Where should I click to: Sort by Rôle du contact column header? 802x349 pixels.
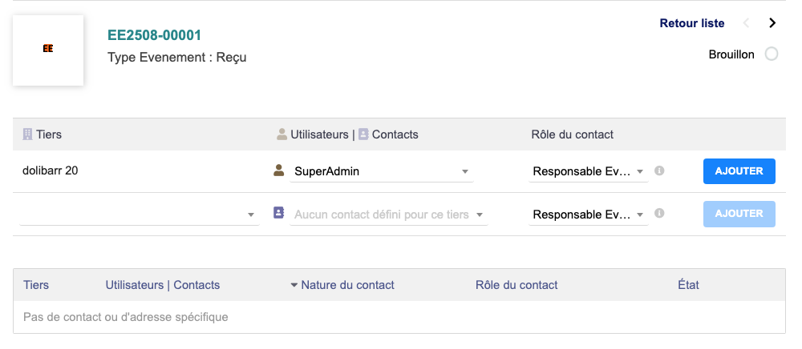tap(516, 285)
